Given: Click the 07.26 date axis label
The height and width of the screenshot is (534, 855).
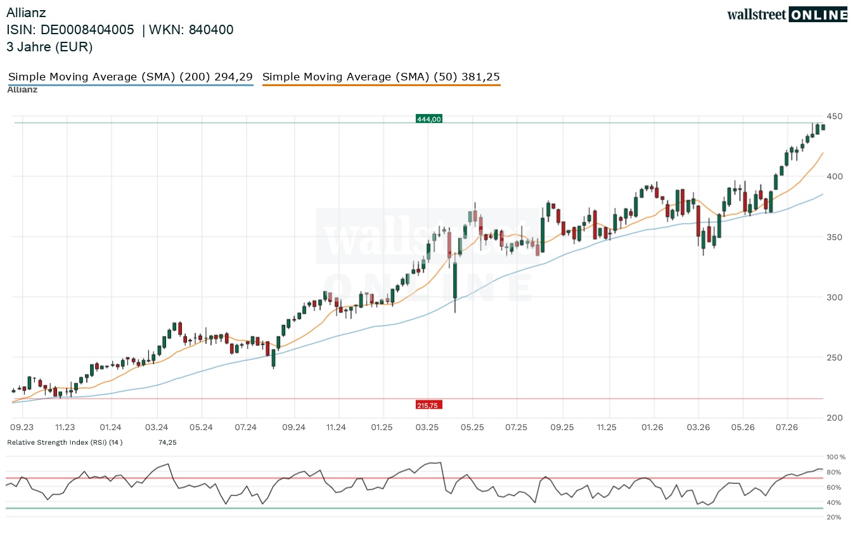Looking at the screenshot, I should (x=787, y=428).
